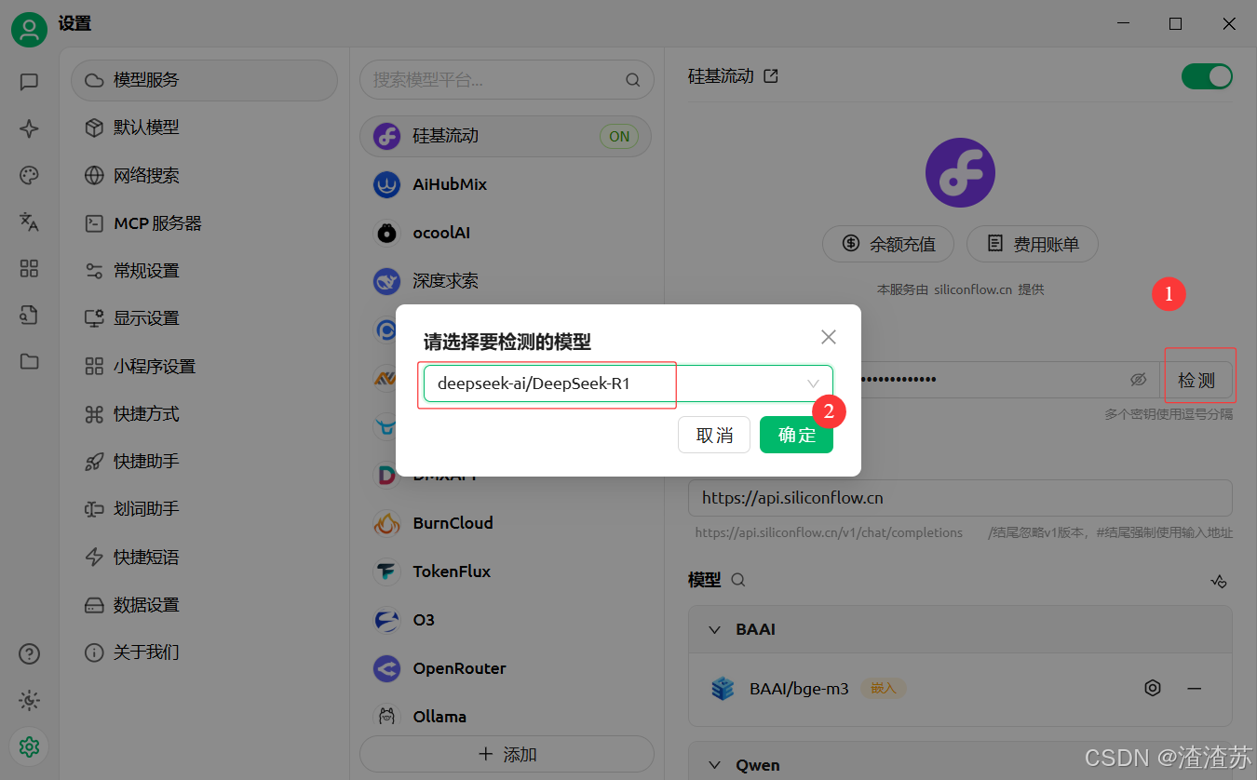The height and width of the screenshot is (780, 1257).
Task: Click the model search magnifier next to 模型
Action: click(x=738, y=580)
